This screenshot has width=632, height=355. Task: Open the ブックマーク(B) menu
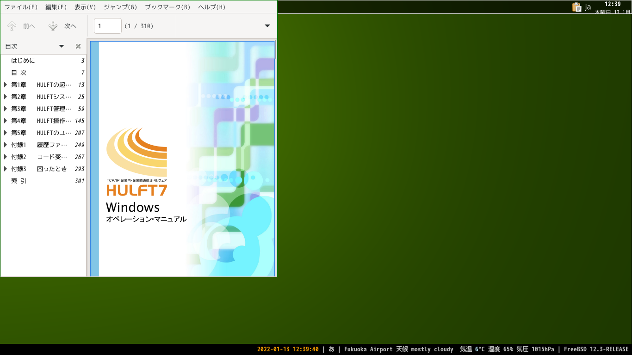point(167,7)
